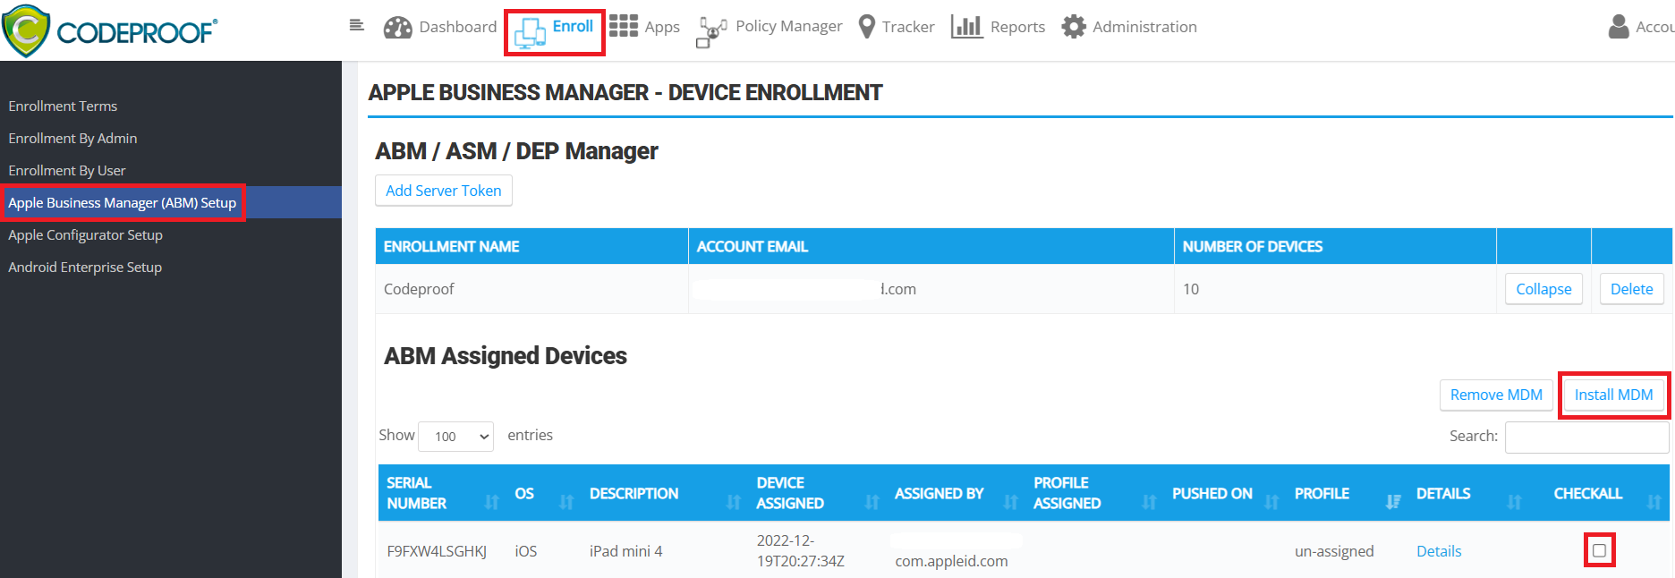Select Enrollment By User in sidebar
This screenshot has width=1675, height=578.
[x=67, y=170]
